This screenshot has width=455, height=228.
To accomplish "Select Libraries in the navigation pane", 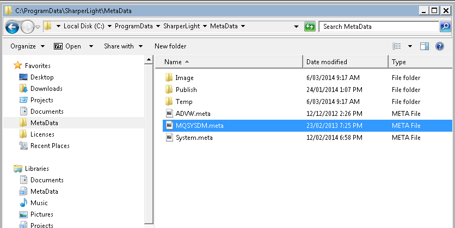I will coord(37,169).
